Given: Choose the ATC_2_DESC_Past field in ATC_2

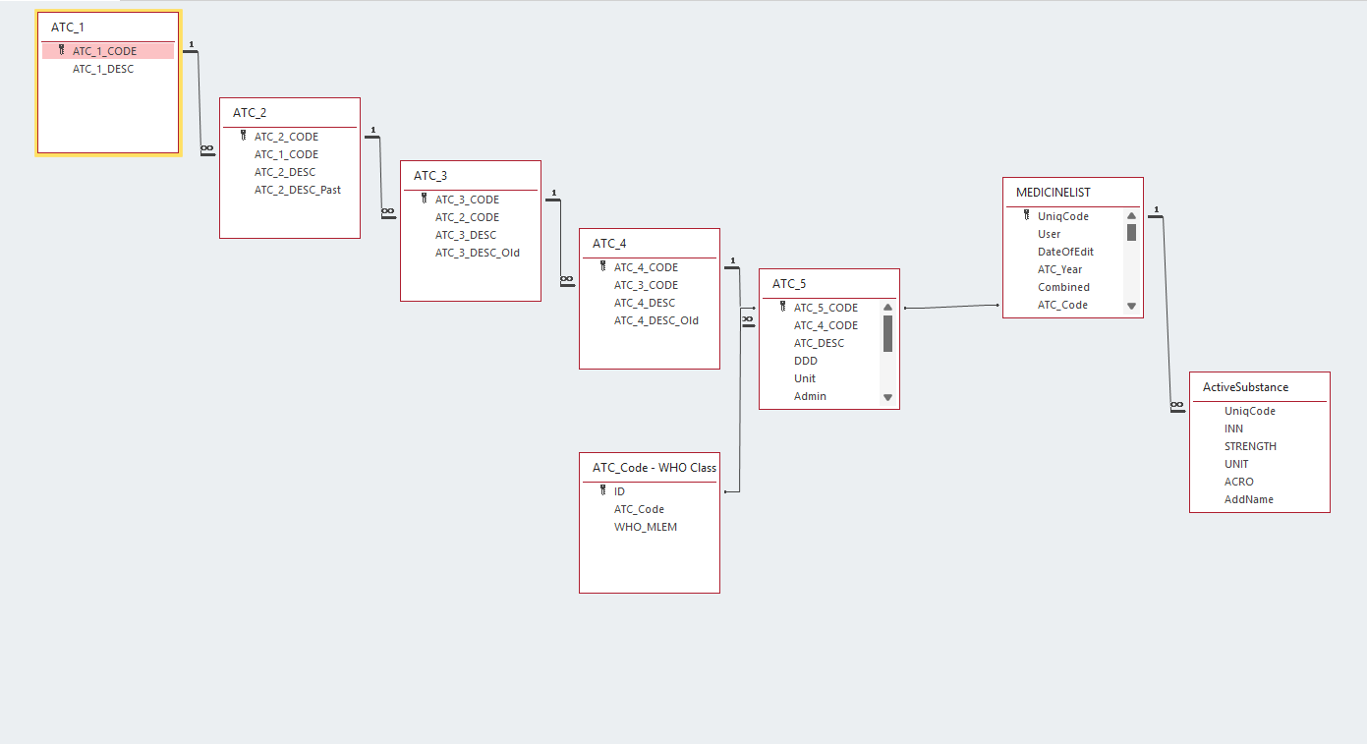Looking at the screenshot, I should pyautogui.click(x=298, y=190).
